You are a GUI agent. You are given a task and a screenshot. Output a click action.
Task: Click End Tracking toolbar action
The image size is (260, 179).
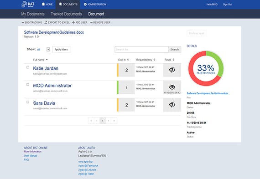coord(32,22)
